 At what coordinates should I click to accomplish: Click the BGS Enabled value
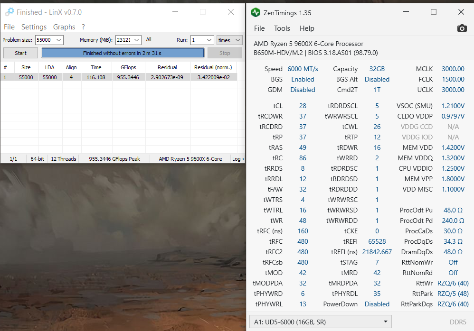pyautogui.click(x=303, y=79)
